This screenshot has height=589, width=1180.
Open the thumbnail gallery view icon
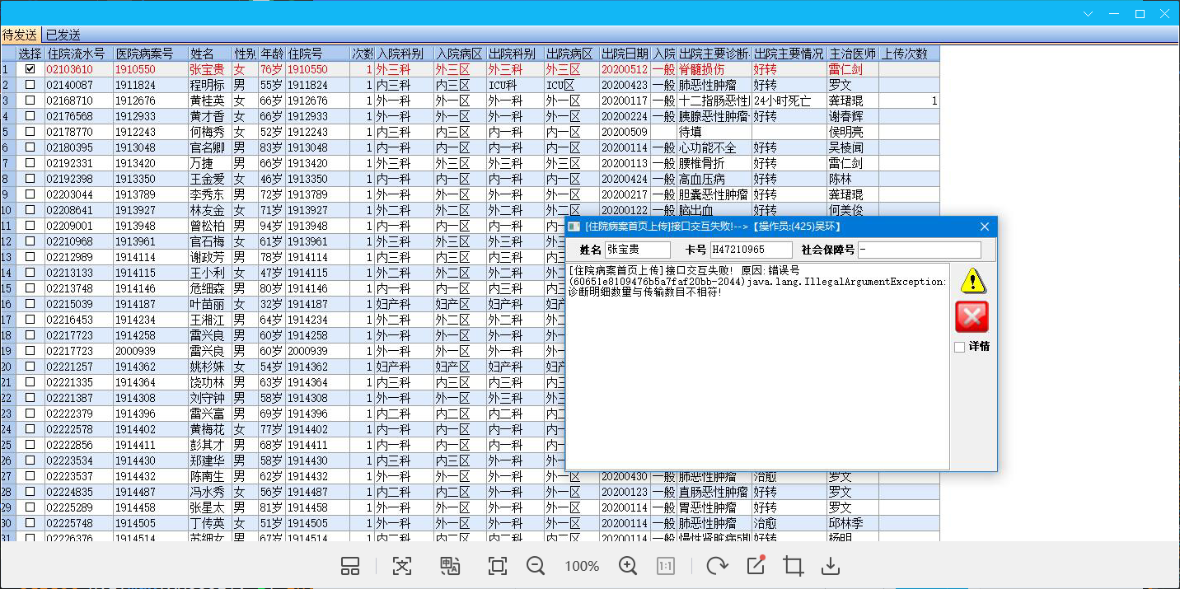(350, 566)
